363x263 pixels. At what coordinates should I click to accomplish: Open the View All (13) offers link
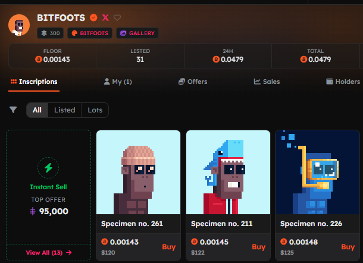49,252
